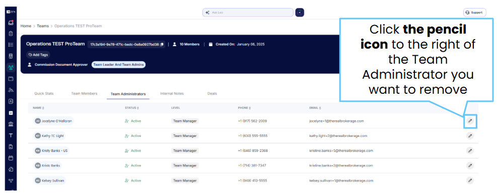The image size is (497, 195).
Task: Click phone number +1 (949) 413-5555
Action: point(252,180)
